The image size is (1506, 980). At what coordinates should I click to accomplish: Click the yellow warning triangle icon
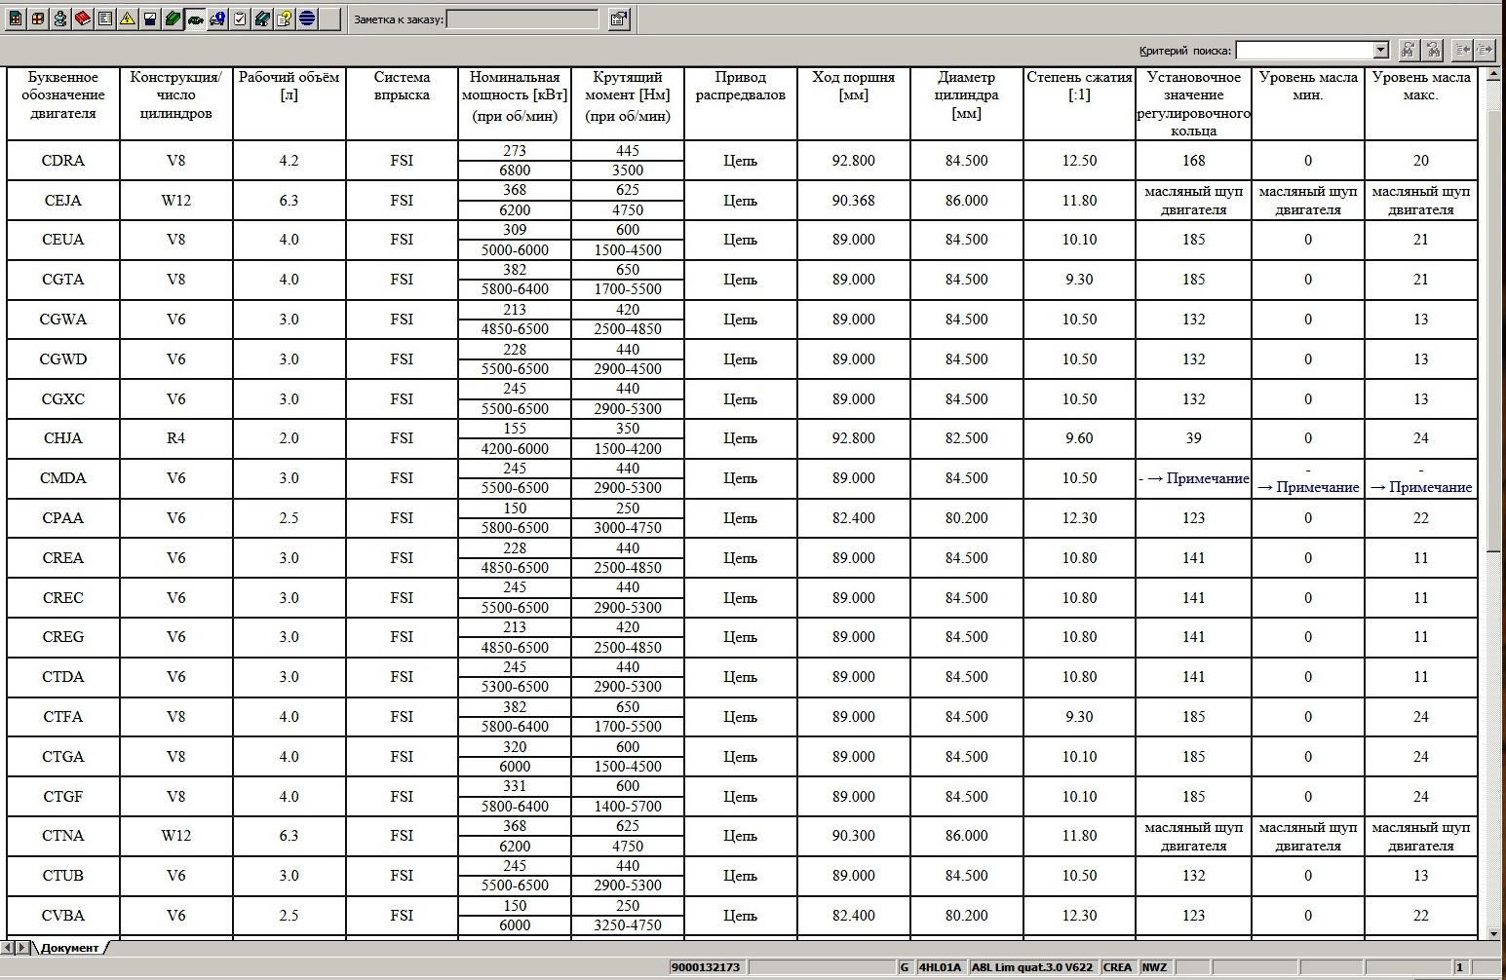click(128, 19)
